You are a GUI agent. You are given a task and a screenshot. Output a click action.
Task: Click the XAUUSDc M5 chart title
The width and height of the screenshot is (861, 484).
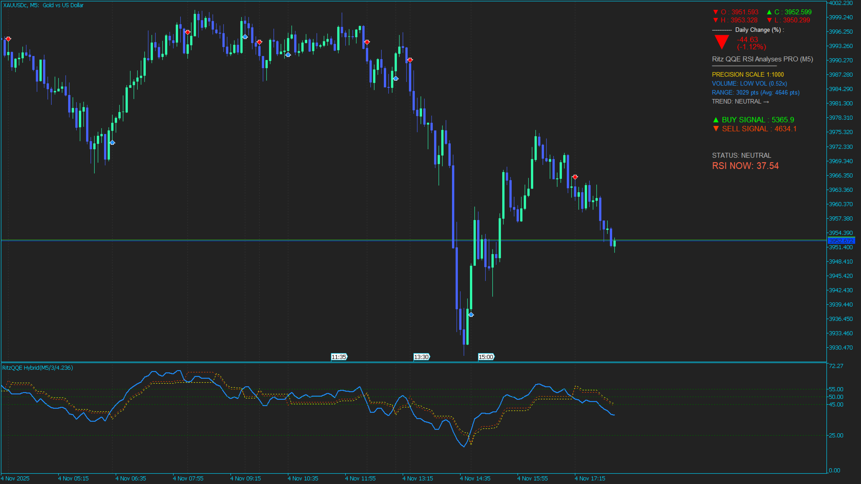pos(43,5)
